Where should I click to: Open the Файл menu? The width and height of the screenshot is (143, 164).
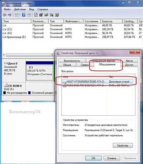[7, 9]
